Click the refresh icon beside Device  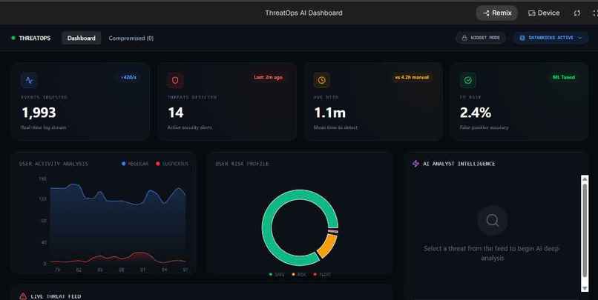[577, 13]
